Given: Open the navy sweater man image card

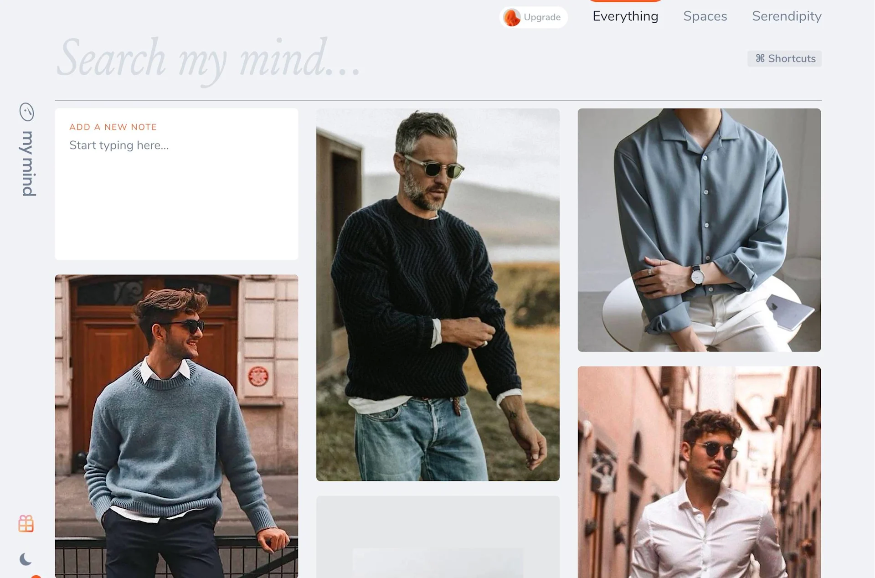Looking at the screenshot, I should click(437, 294).
